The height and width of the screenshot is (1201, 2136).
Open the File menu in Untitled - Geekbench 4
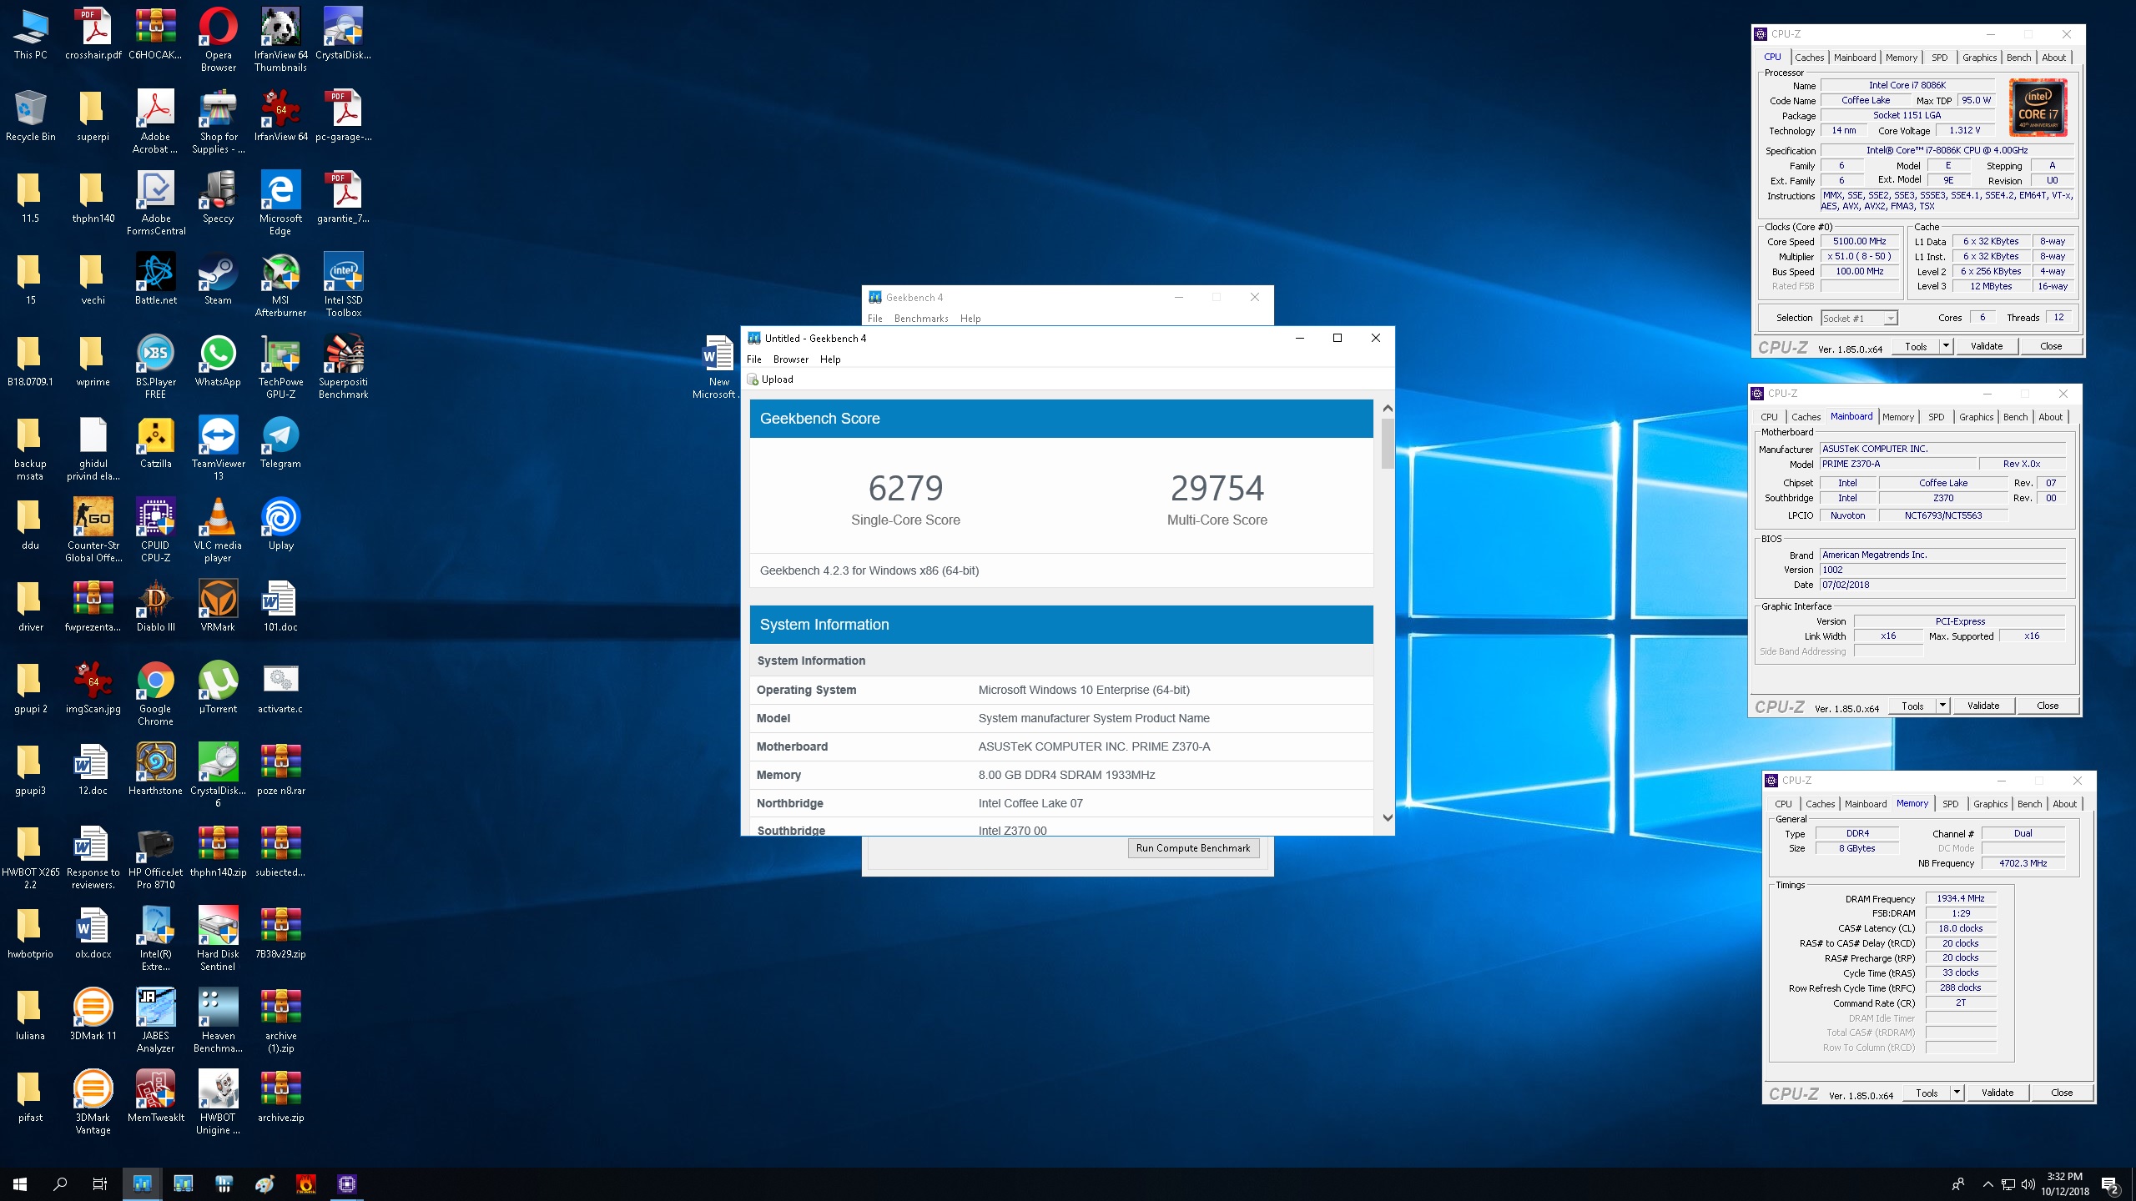coord(753,359)
